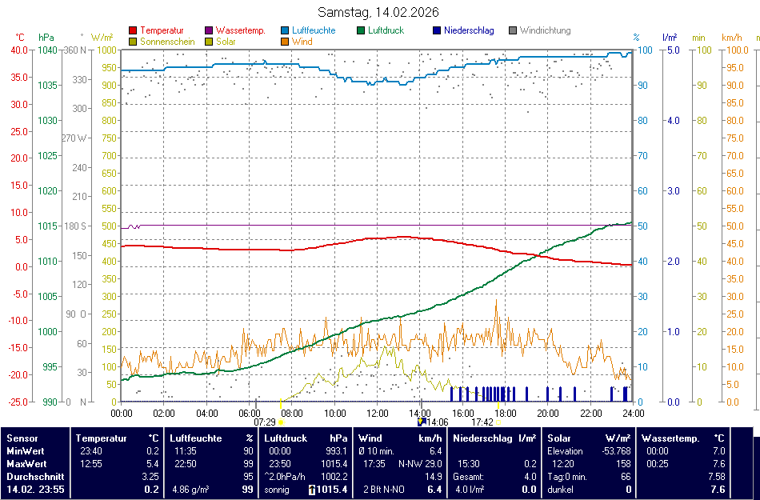Click the gray Windrichtung legend square
This screenshot has height=500, width=760.
[513, 31]
